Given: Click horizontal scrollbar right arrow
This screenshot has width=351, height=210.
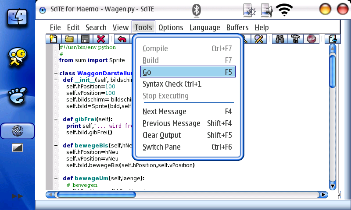Looking at the screenshot, I should [323, 195].
